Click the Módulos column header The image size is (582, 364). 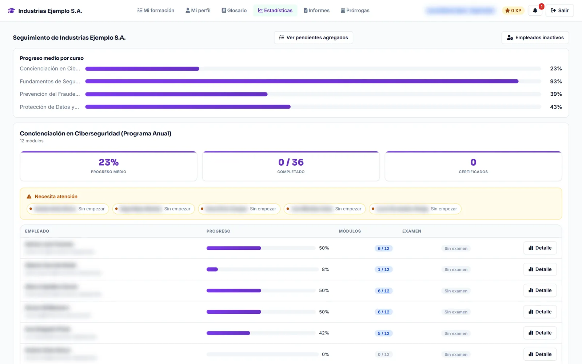(x=350, y=231)
